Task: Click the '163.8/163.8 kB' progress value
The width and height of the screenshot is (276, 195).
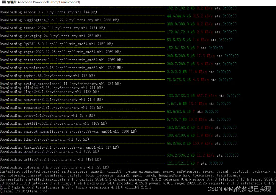Action: (x=181, y=127)
